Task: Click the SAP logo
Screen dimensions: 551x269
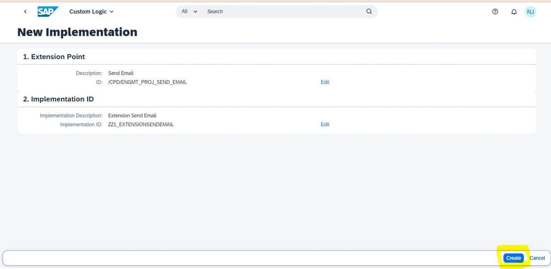Action: coord(48,11)
